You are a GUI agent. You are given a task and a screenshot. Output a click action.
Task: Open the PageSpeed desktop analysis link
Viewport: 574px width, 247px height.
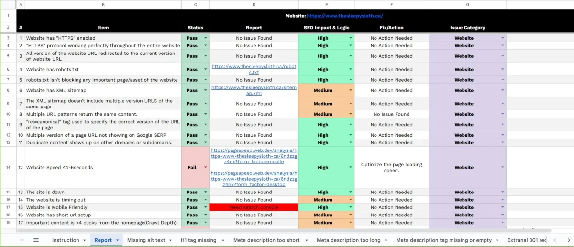[254, 179]
